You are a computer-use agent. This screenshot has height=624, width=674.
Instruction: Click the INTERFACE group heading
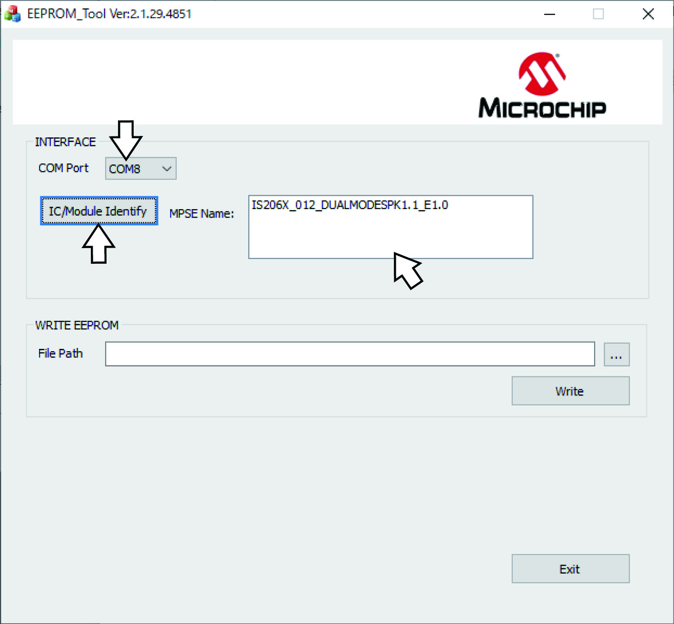pos(65,142)
